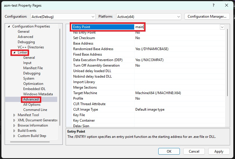Open the Configuration dropdown showing Active(Debug)
This screenshot has width=235, height=159.
pos(63,17)
